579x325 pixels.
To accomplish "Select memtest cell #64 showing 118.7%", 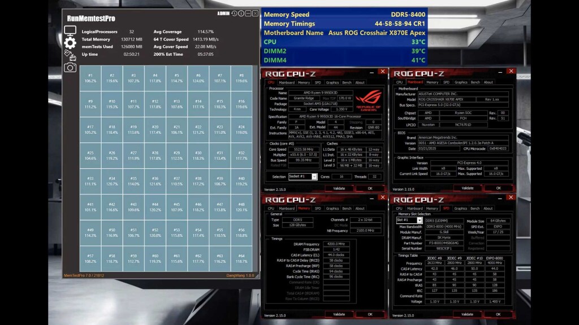I will coord(241,258).
